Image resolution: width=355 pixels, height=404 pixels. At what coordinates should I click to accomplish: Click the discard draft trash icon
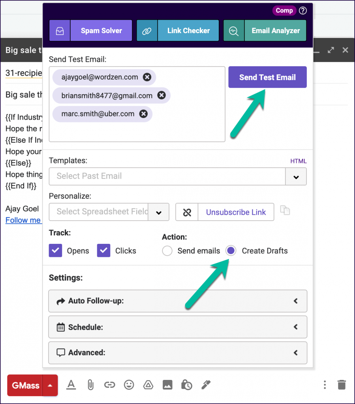pyautogui.click(x=342, y=385)
